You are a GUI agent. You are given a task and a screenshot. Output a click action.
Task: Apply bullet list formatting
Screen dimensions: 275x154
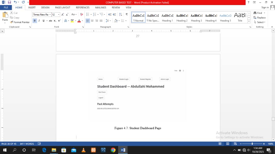(88, 14)
